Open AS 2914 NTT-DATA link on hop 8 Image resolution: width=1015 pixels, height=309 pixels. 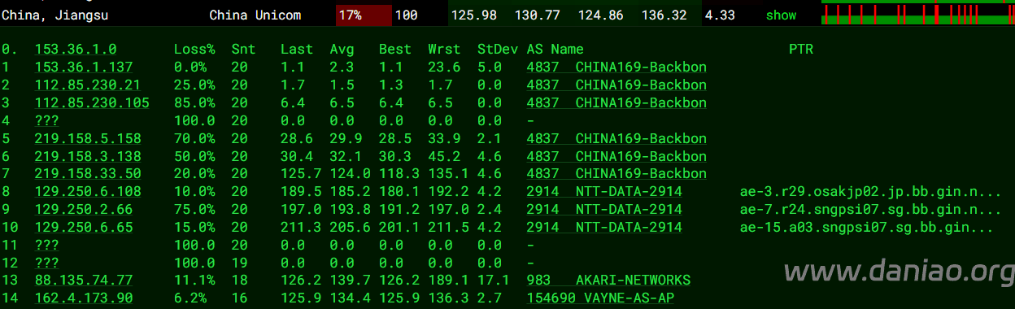604,192
